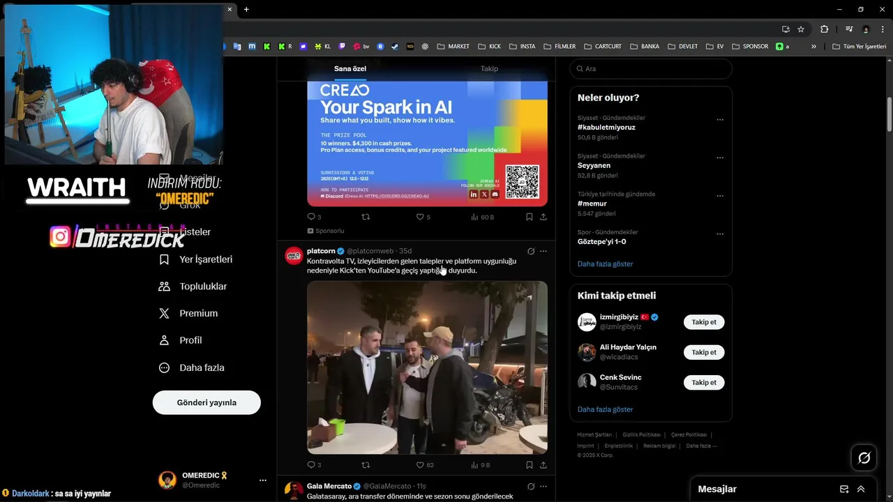Open more options for the Gala Mercato post

point(543,486)
